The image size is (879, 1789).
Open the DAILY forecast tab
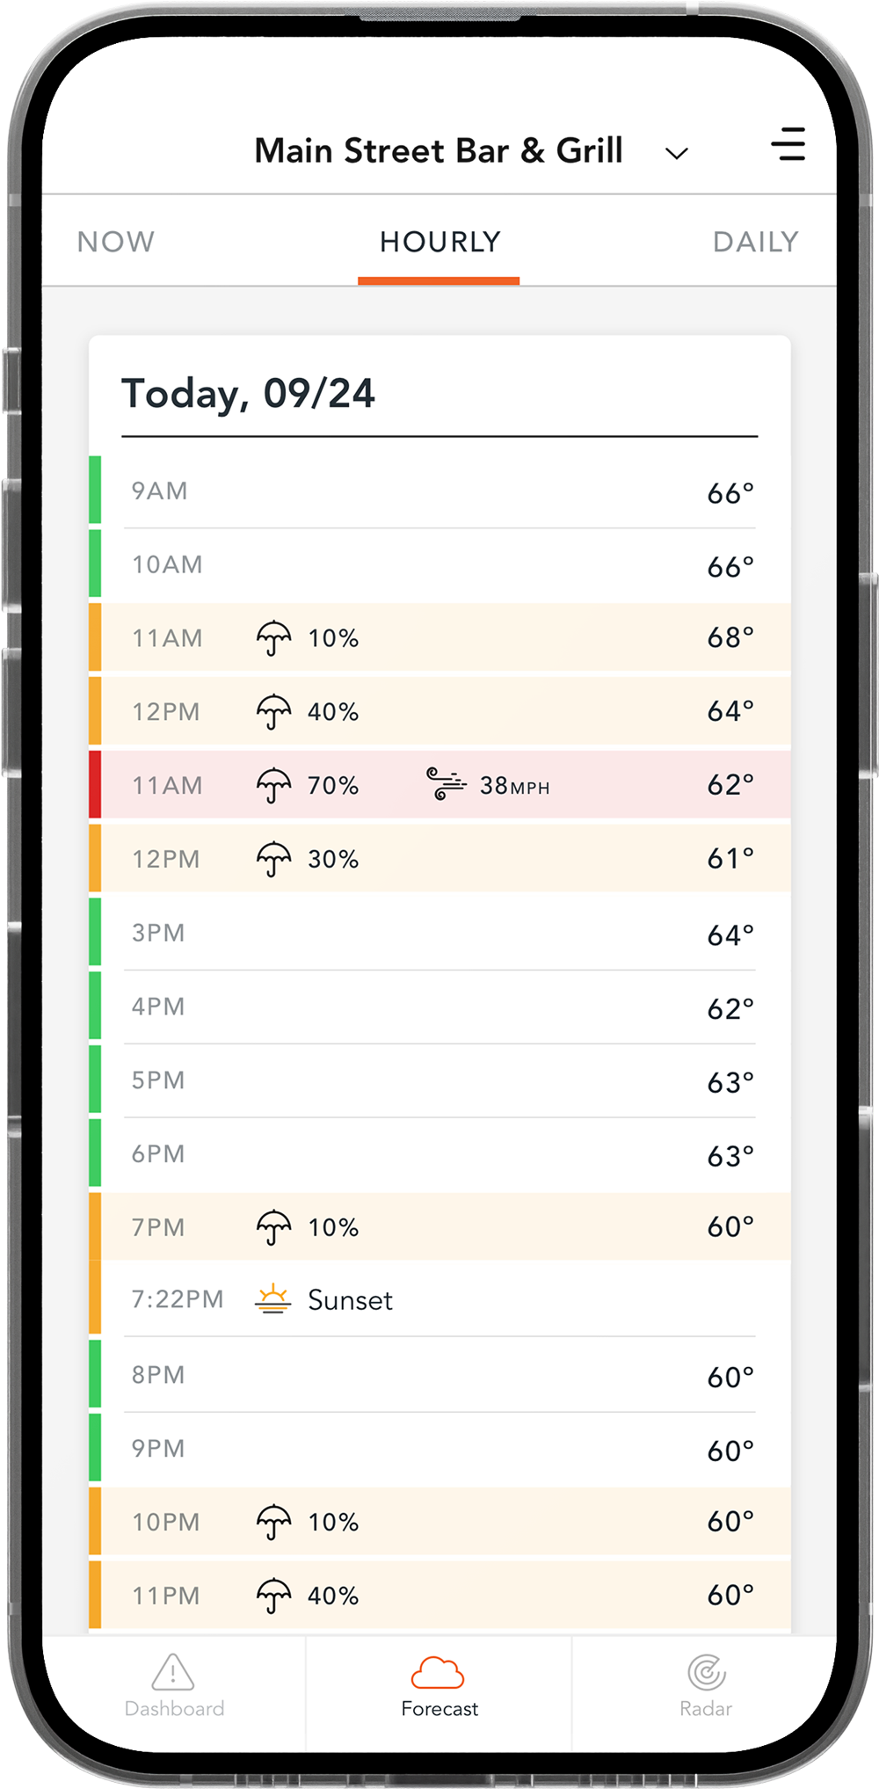[755, 242]
